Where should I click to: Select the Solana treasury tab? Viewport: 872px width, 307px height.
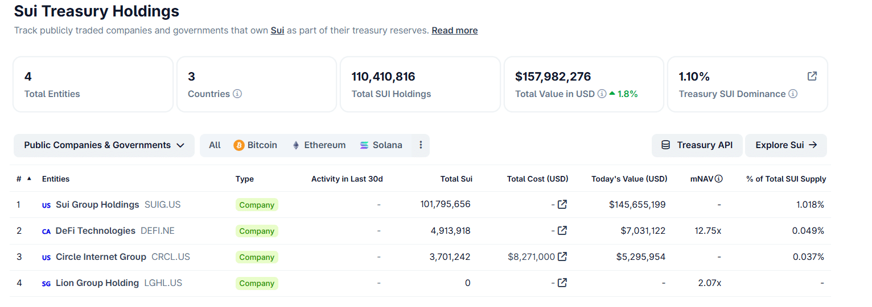click(x=381, y=145)
